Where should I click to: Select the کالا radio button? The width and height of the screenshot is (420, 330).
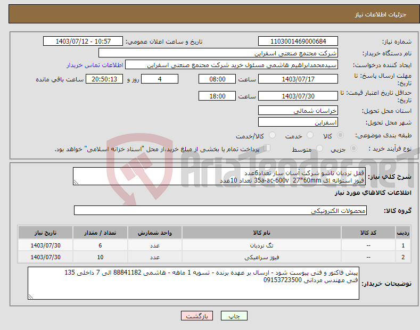[340, 135]
